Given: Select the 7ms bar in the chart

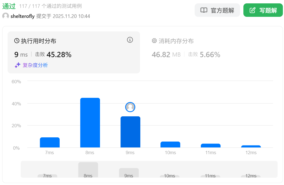Looking at the screenshot, I should click(50, 142).
